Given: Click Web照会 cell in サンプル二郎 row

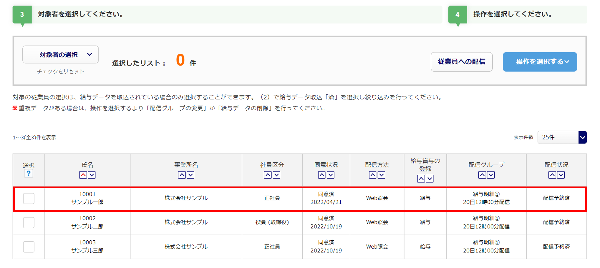Looking at the screenshot, I should (x=377, y=222).
